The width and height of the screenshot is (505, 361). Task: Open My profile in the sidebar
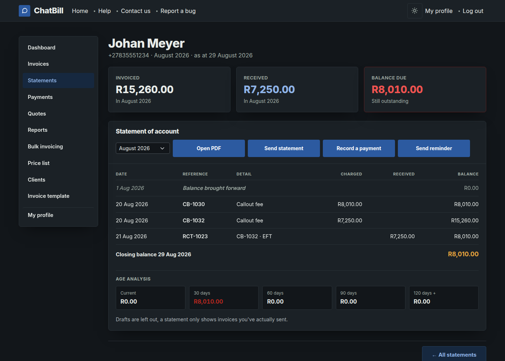[x=58, y=215]
